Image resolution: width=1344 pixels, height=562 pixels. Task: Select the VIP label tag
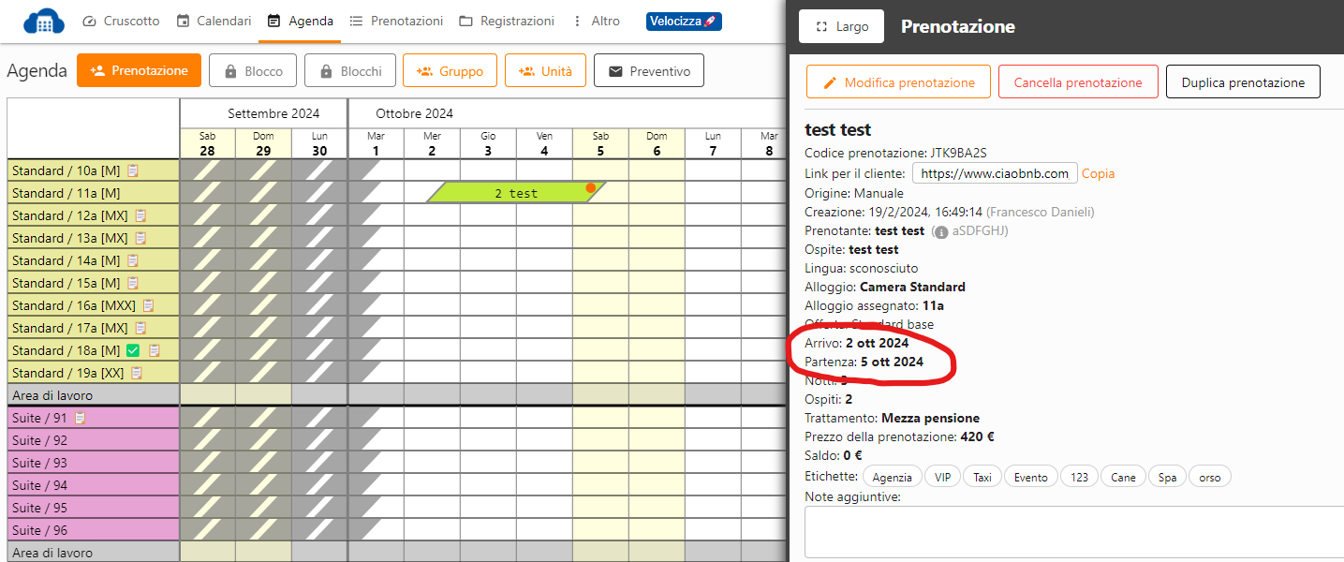pyautogui.click(x=942, y=477)
